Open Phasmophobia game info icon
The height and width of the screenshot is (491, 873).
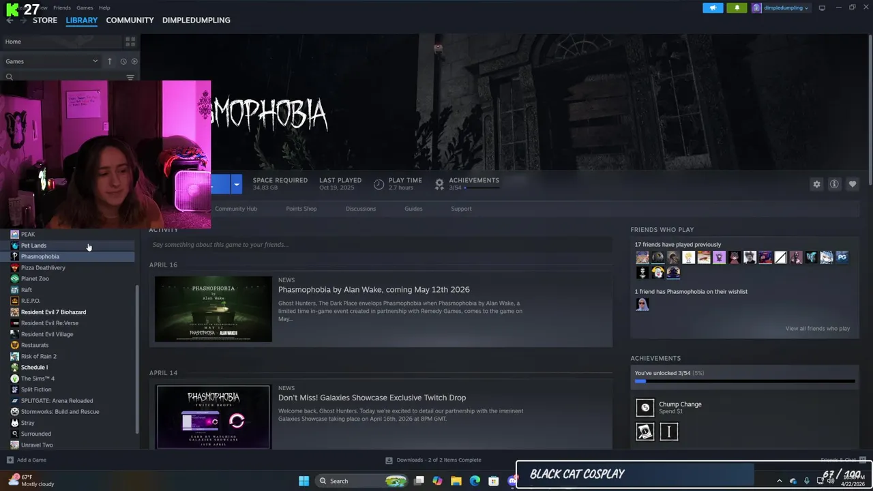pos(834,184)
